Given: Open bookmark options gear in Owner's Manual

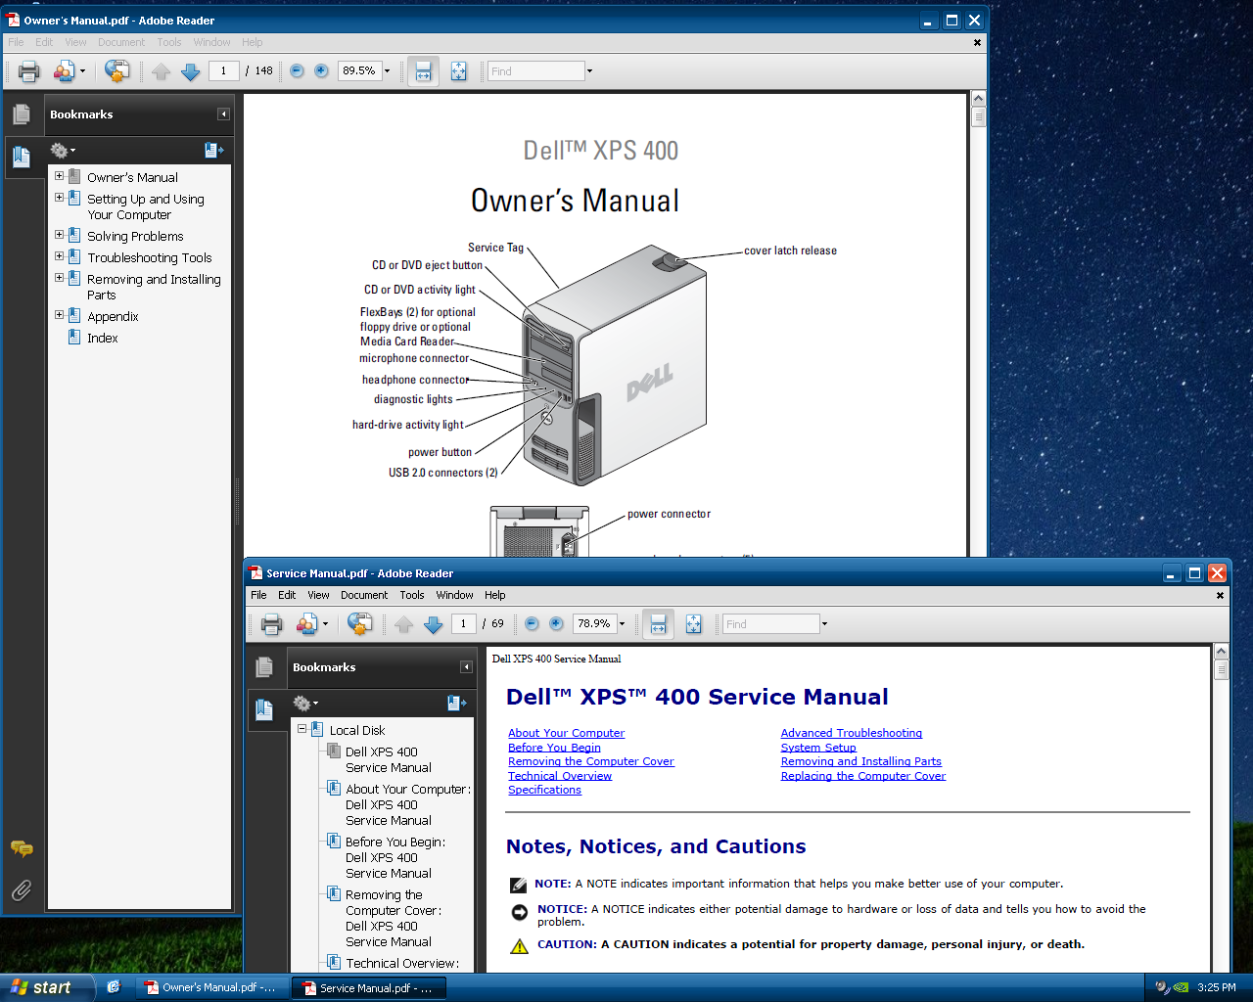Looking at the screenshot, I should pos(62,151).
